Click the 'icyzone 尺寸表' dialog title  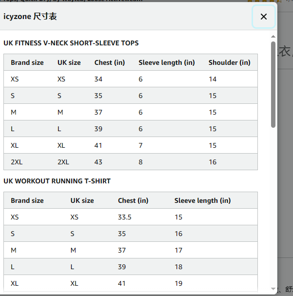pos(30,17)
